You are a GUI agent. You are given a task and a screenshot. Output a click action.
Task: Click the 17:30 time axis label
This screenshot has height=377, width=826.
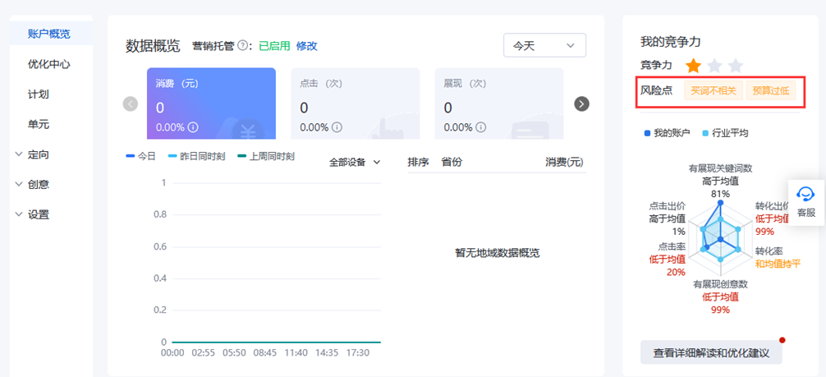(x=358, y=352)
